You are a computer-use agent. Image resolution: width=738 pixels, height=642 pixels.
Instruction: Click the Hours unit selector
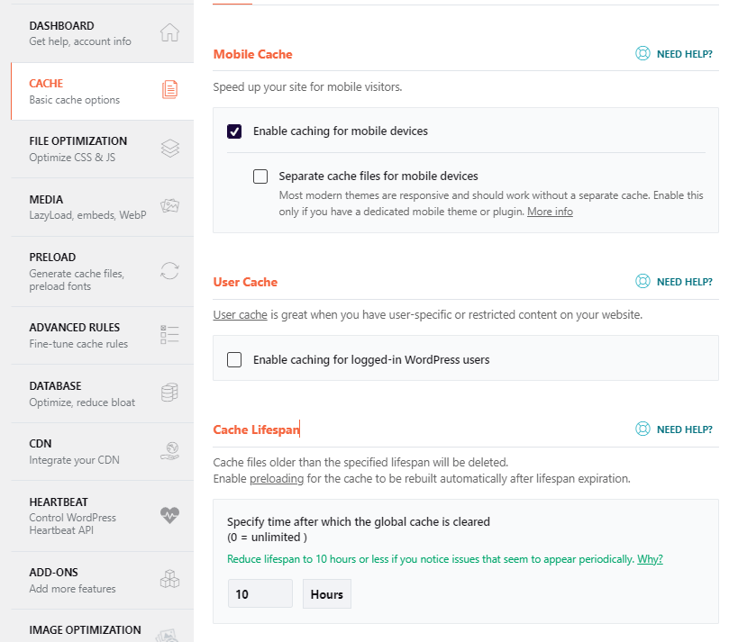pos(326,593)
